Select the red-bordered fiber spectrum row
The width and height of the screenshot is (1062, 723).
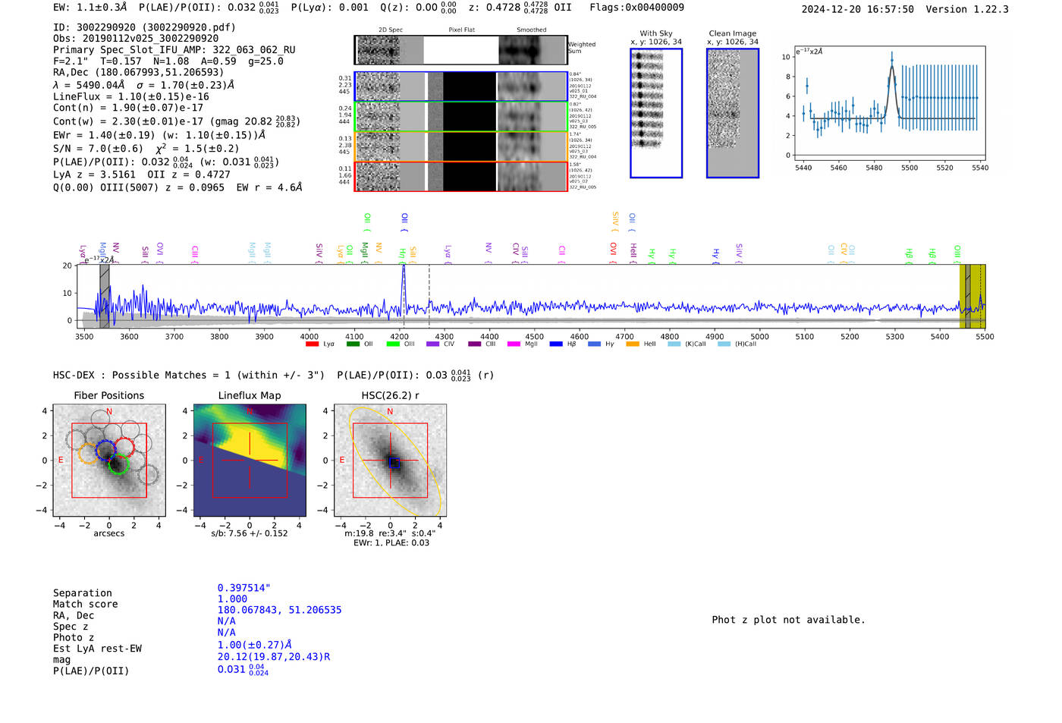[x=460, y=176]
